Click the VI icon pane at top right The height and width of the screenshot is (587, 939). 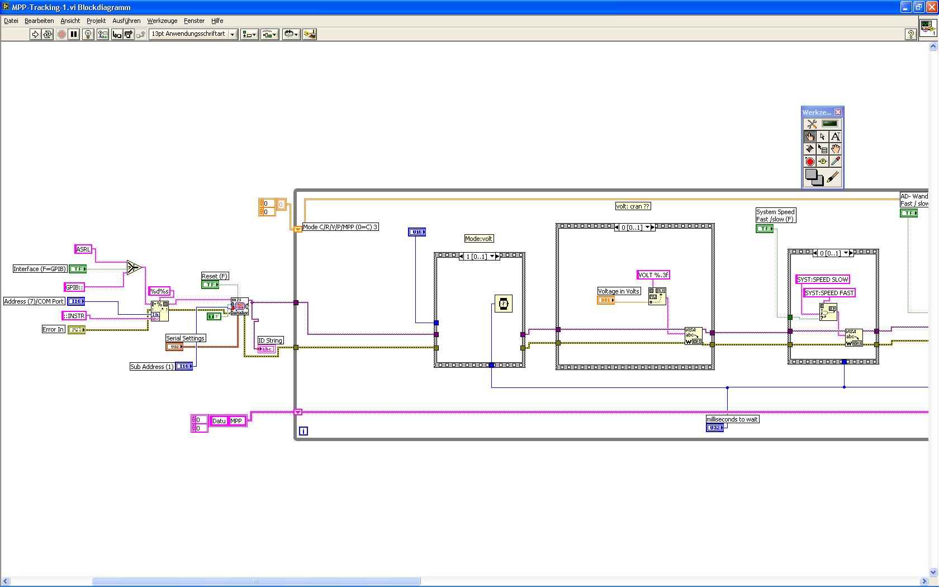[x=928, y=27]
